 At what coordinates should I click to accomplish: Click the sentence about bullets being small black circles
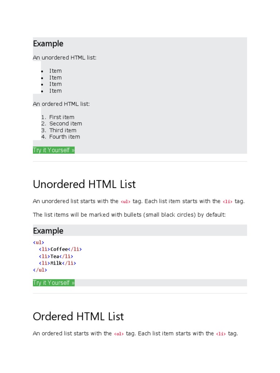point(129,215)
